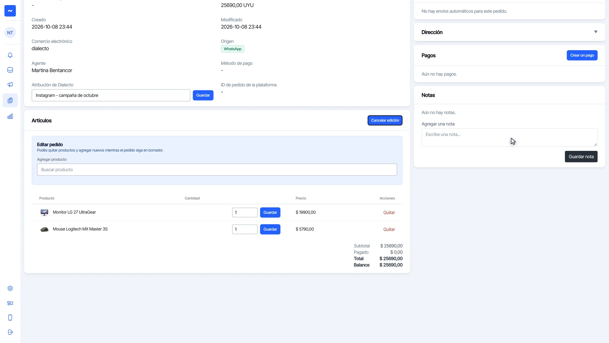
Task: Remove Monitor LG 27 UltraGear with Quitar
Action: pos(389,212)
